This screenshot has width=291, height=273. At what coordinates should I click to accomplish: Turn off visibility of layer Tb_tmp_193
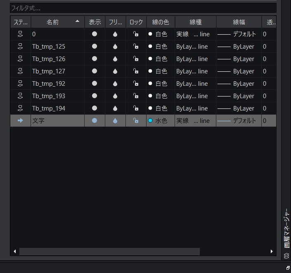(95, 96)
